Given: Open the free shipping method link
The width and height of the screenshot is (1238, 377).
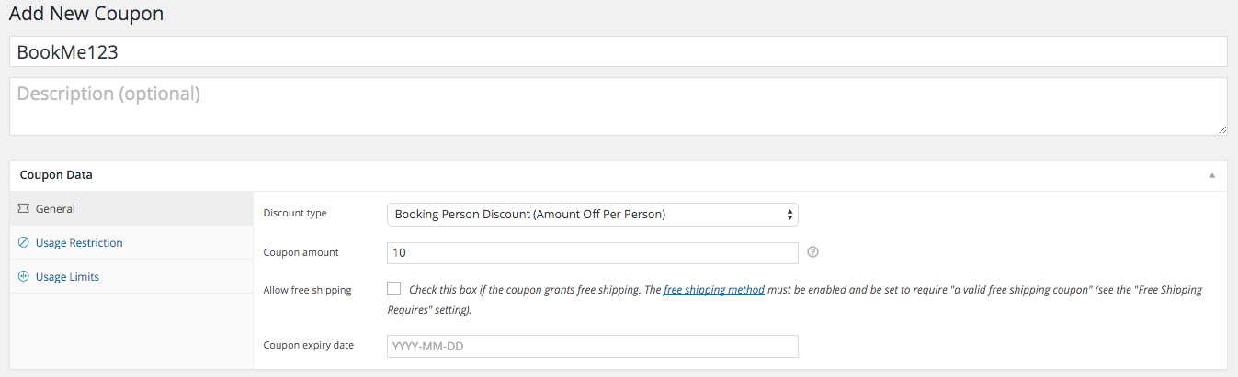Looking at the screenshot, I should [x=714, y=290].
